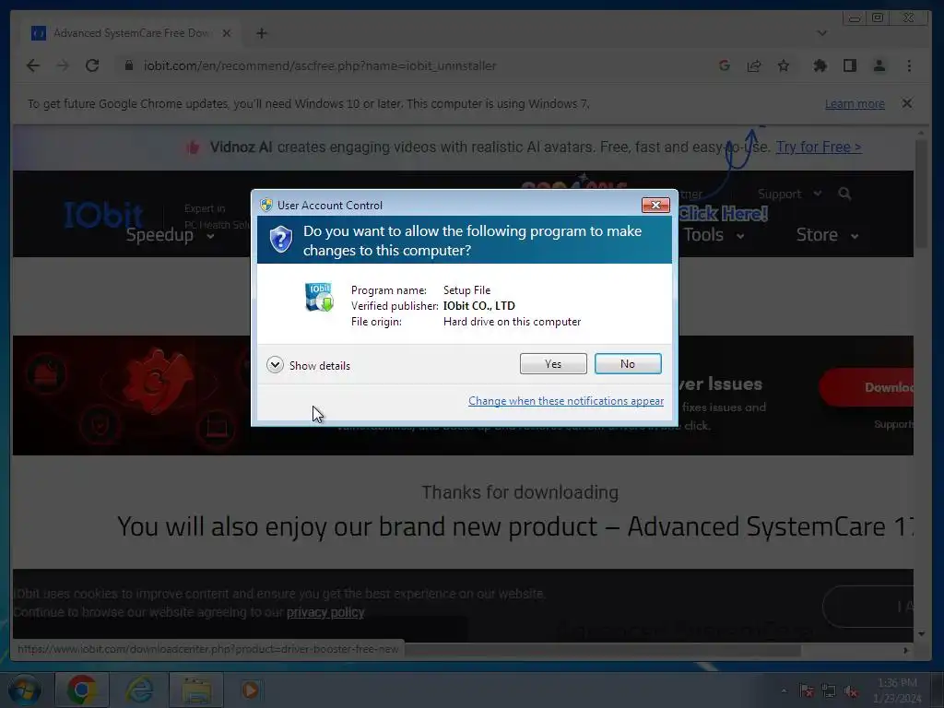Open Internet Explorer from taskbar
The image size is (944, 708).
(x=139, y=690)
